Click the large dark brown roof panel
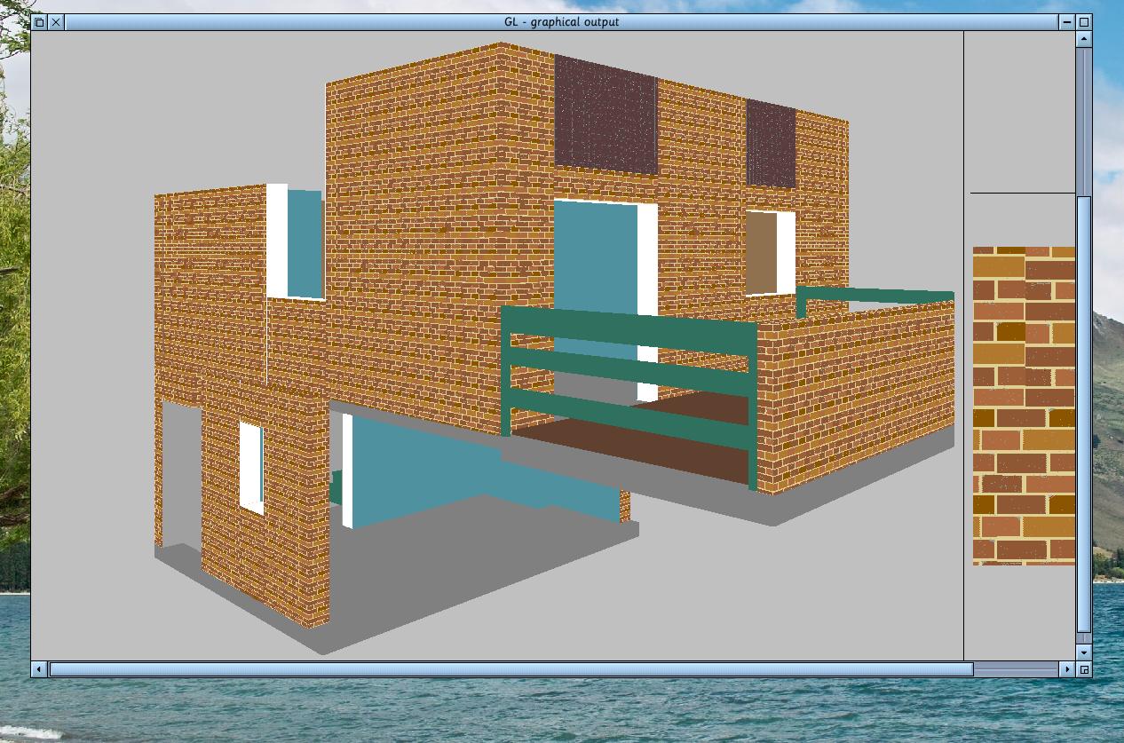 (606, 114)
